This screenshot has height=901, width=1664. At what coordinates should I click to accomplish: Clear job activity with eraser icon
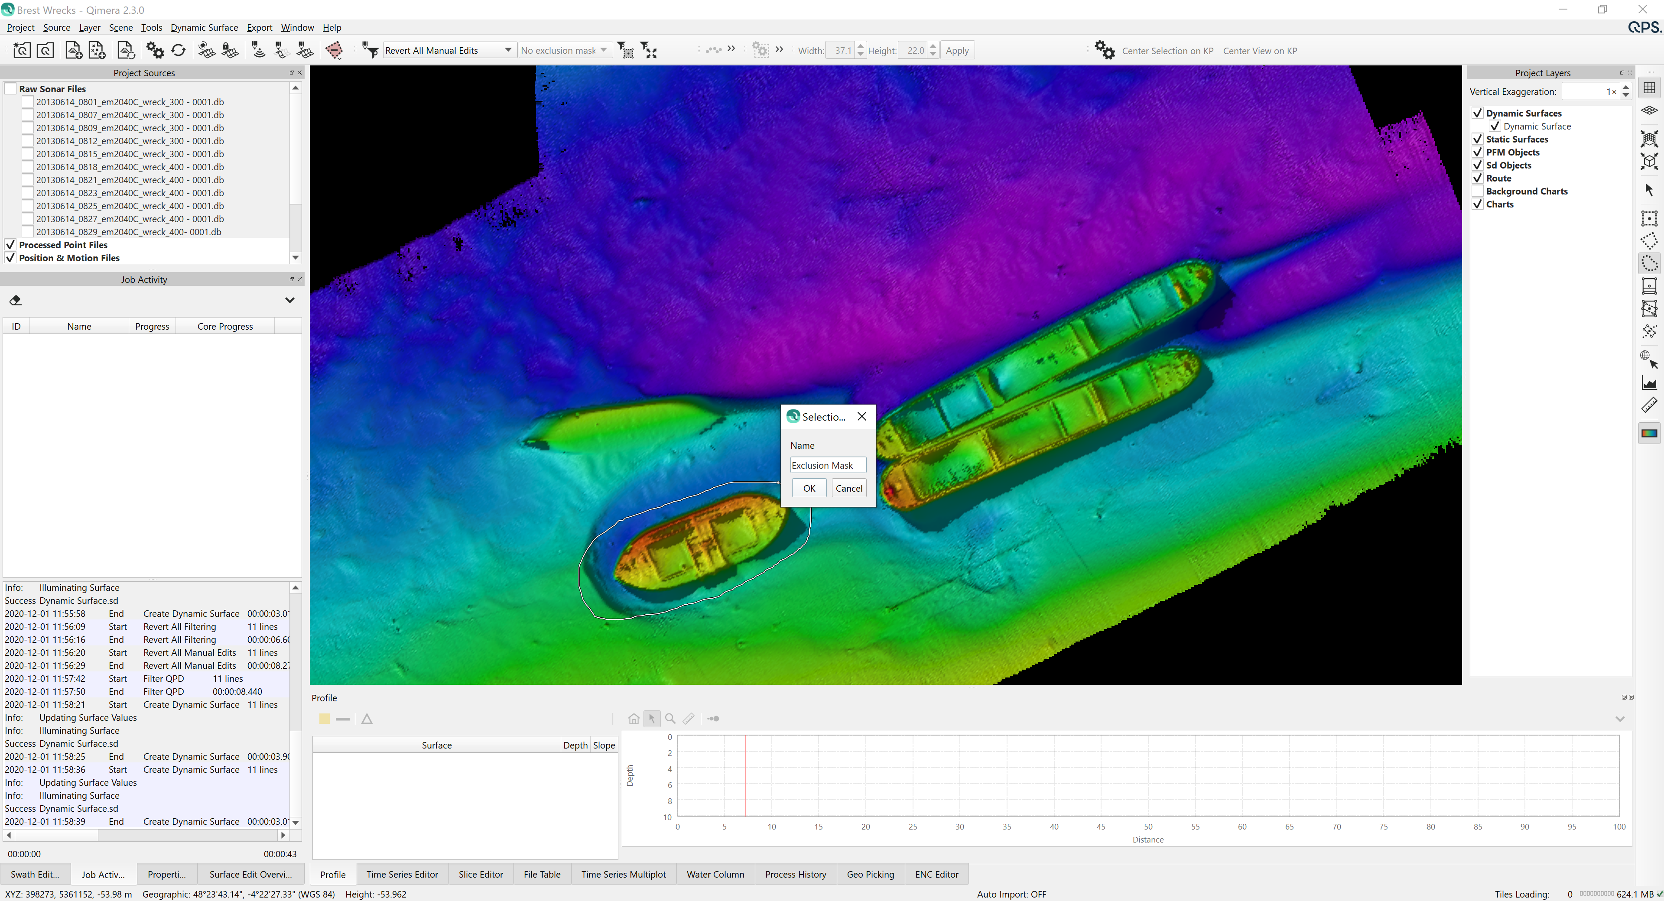pyautogui.click(x=16, y=300)
